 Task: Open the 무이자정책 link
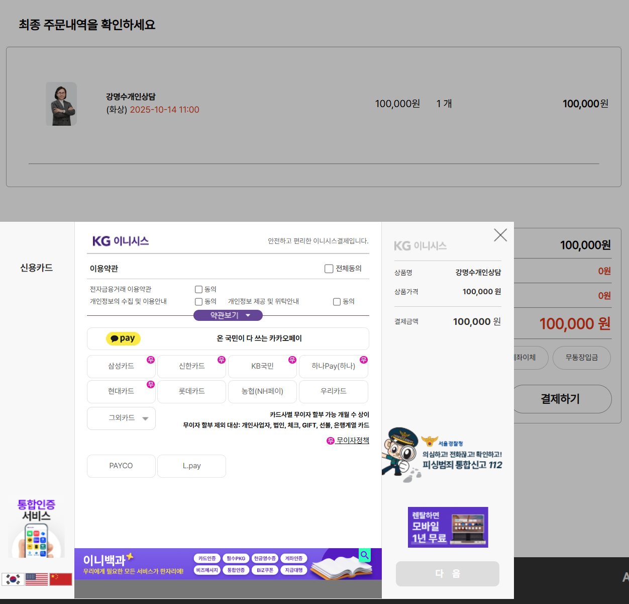(352, 441)
